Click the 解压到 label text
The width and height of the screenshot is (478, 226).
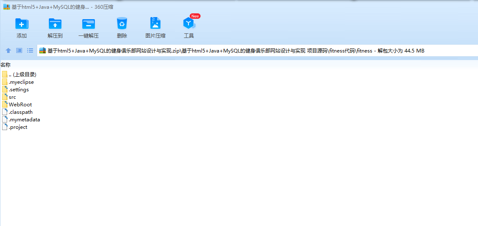coord(55,36)
